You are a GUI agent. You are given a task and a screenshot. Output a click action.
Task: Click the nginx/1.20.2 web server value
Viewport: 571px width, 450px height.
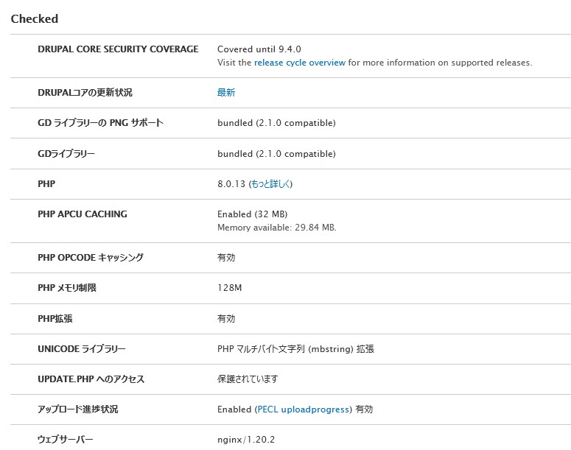pos(246,440)
